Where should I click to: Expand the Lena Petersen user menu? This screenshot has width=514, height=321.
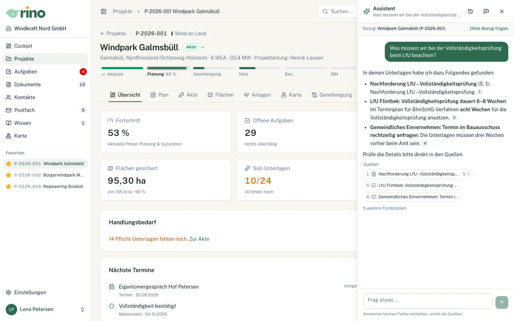tap(45, 310)
